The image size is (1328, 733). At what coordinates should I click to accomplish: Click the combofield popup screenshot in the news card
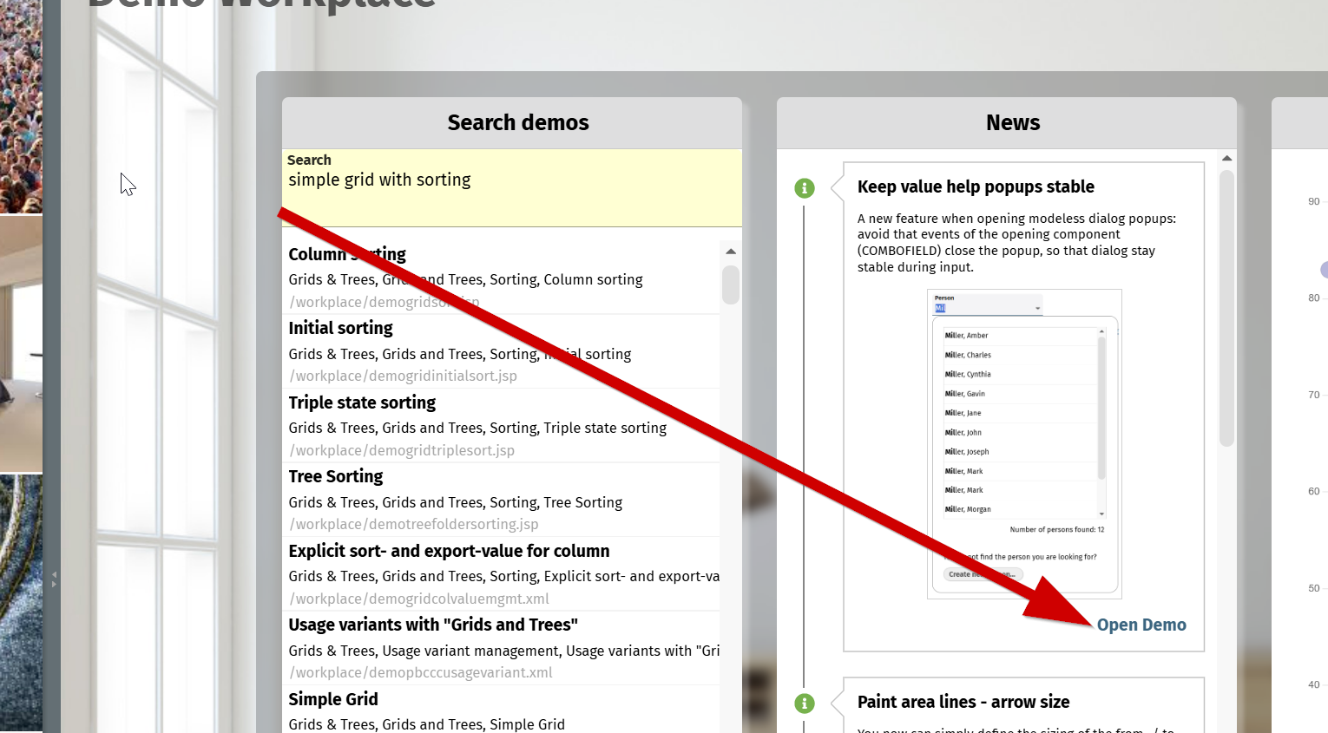point(1024,443)
